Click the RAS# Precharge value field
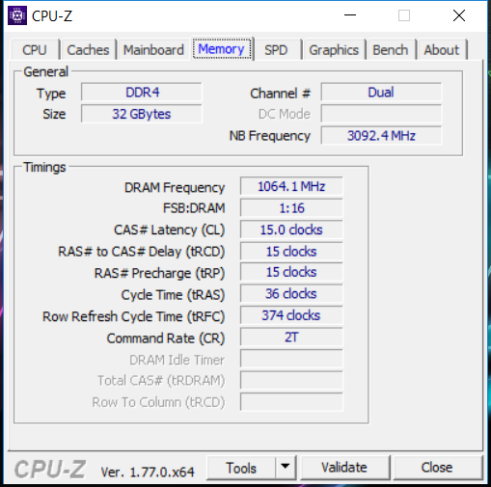Screen dimensions: 491x487 pyautogui.click(x=291, y=272)
